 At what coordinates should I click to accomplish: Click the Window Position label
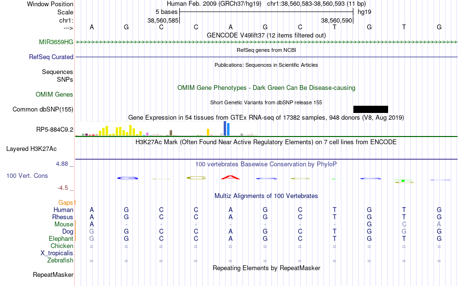pos(50,4)
